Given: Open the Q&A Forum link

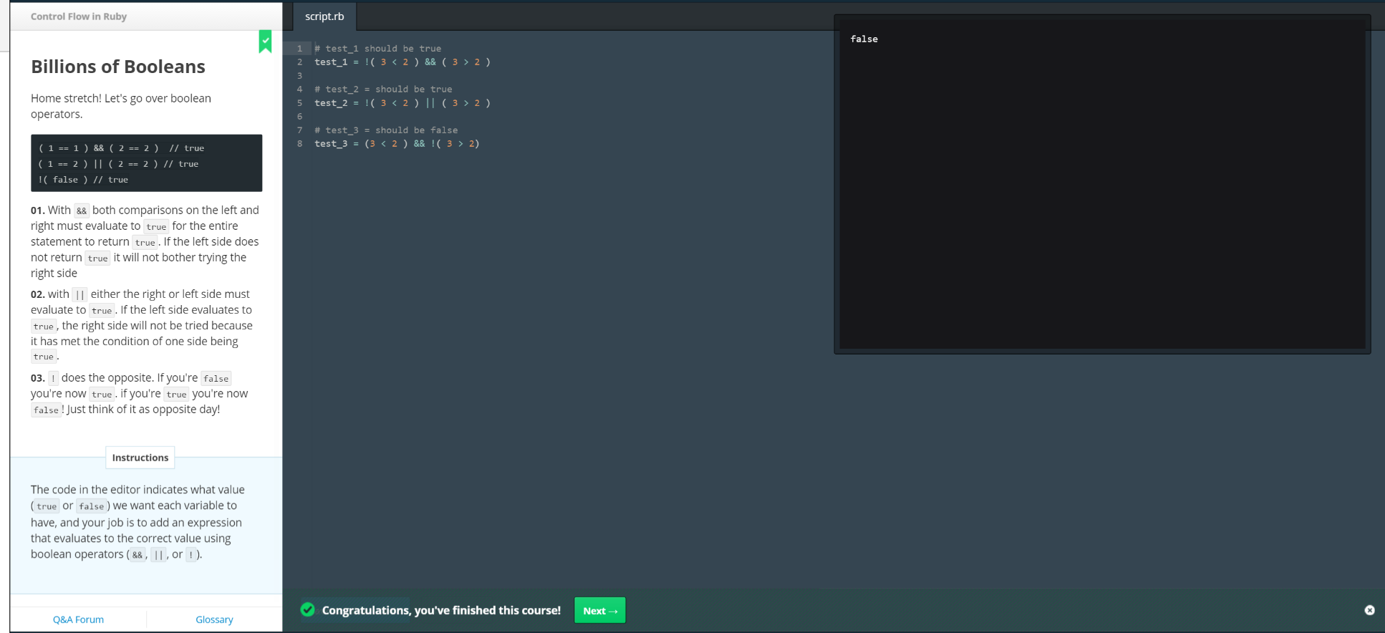Looking at the screenshot, I should tap(78, 619).
